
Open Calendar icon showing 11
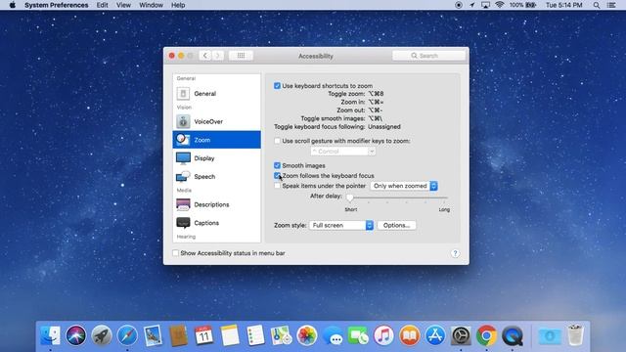[x=204, y=335]
